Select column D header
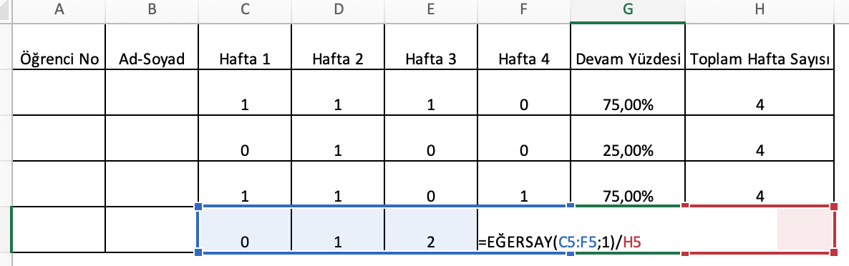849x266 pixels. pyautogui.click(x=338, y=11)
